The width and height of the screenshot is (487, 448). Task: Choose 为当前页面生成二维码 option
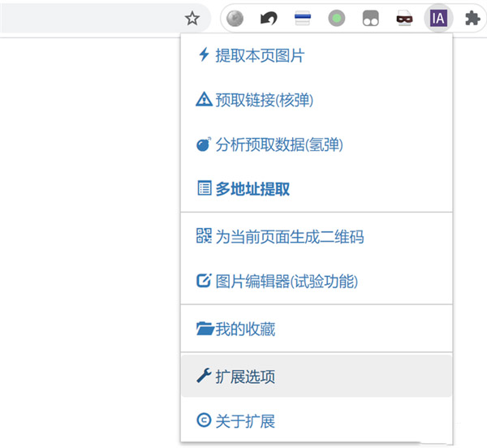click(317, 236)
